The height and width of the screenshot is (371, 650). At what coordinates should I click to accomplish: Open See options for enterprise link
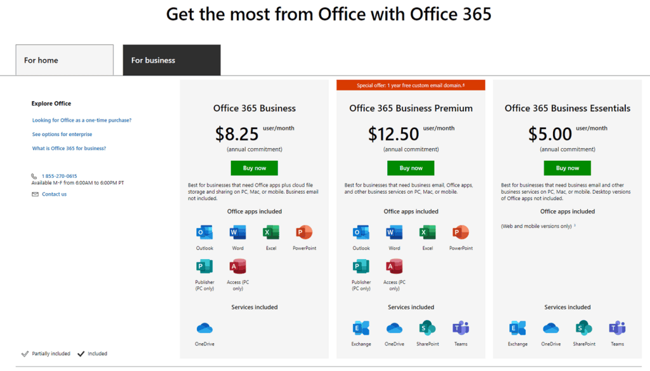(x=62, y=135)
